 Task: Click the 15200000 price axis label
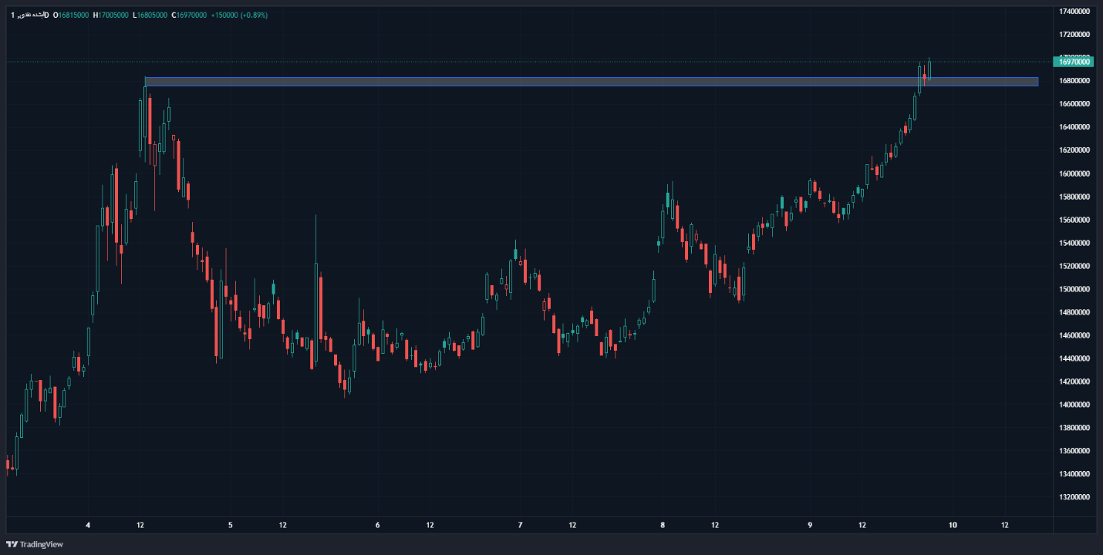[x=1074, y=266]
